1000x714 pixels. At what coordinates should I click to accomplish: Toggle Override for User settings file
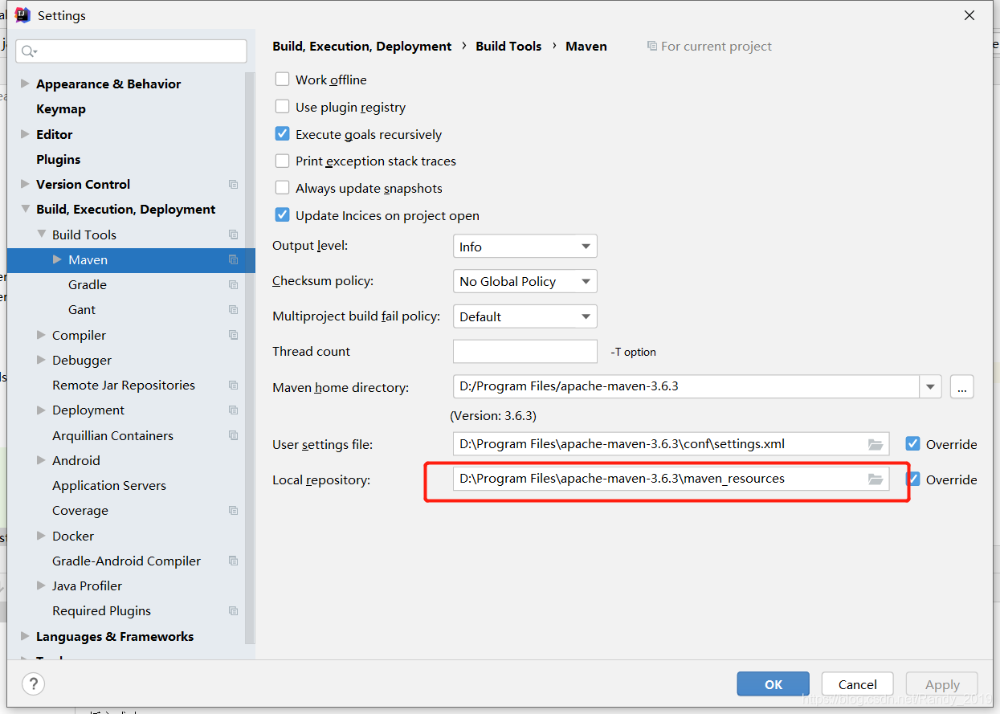(912, 444)
